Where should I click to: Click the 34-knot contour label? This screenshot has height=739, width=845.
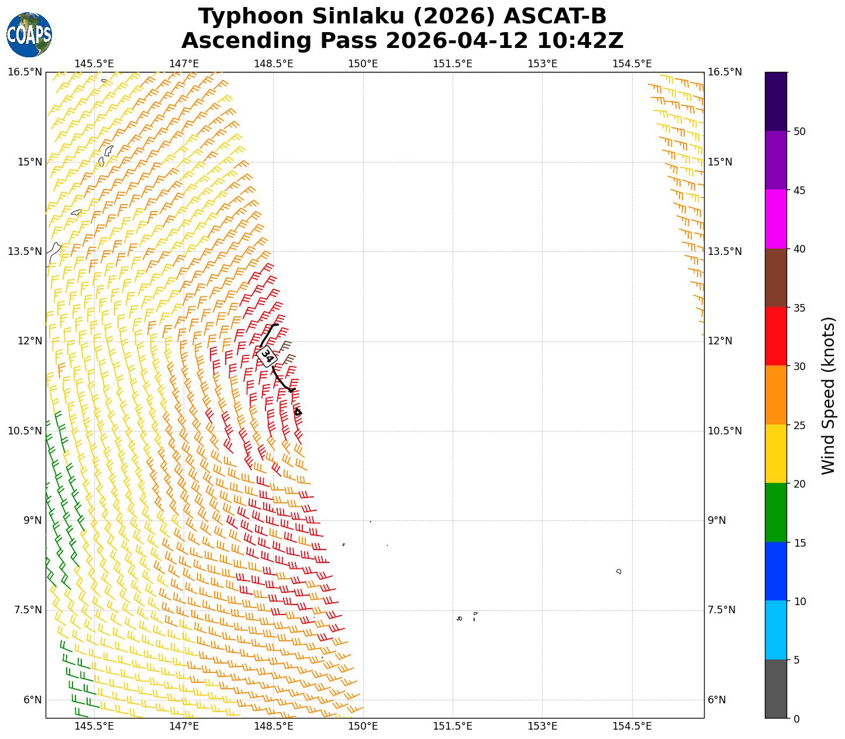pyautogui.click(x=266, y=355)
